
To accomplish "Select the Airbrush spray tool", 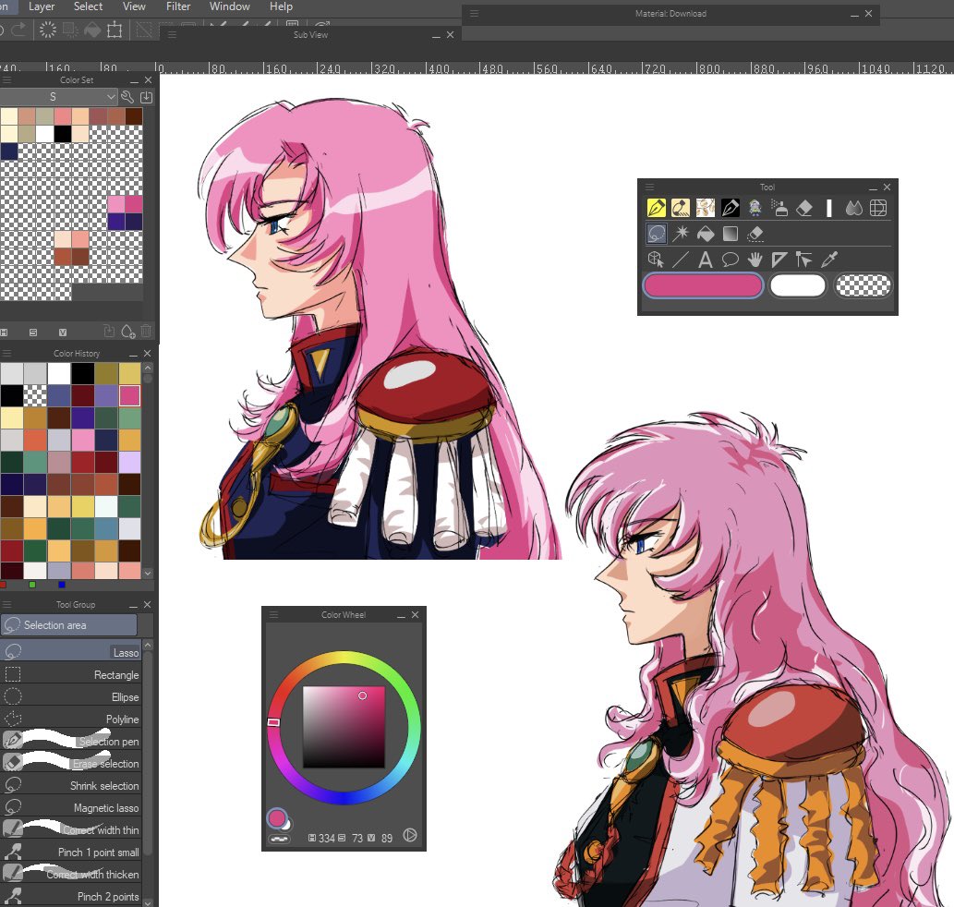I will [x=779, y=208].
